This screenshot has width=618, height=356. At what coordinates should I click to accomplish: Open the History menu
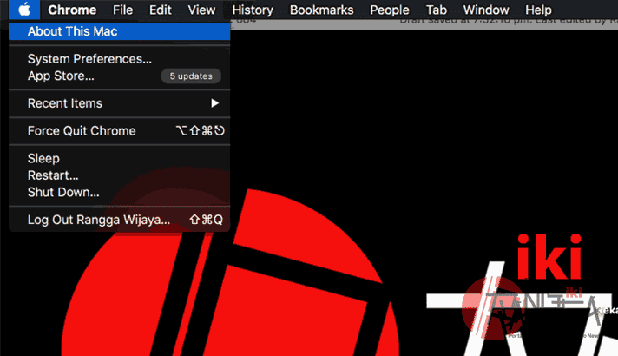(x=253, y=10)
